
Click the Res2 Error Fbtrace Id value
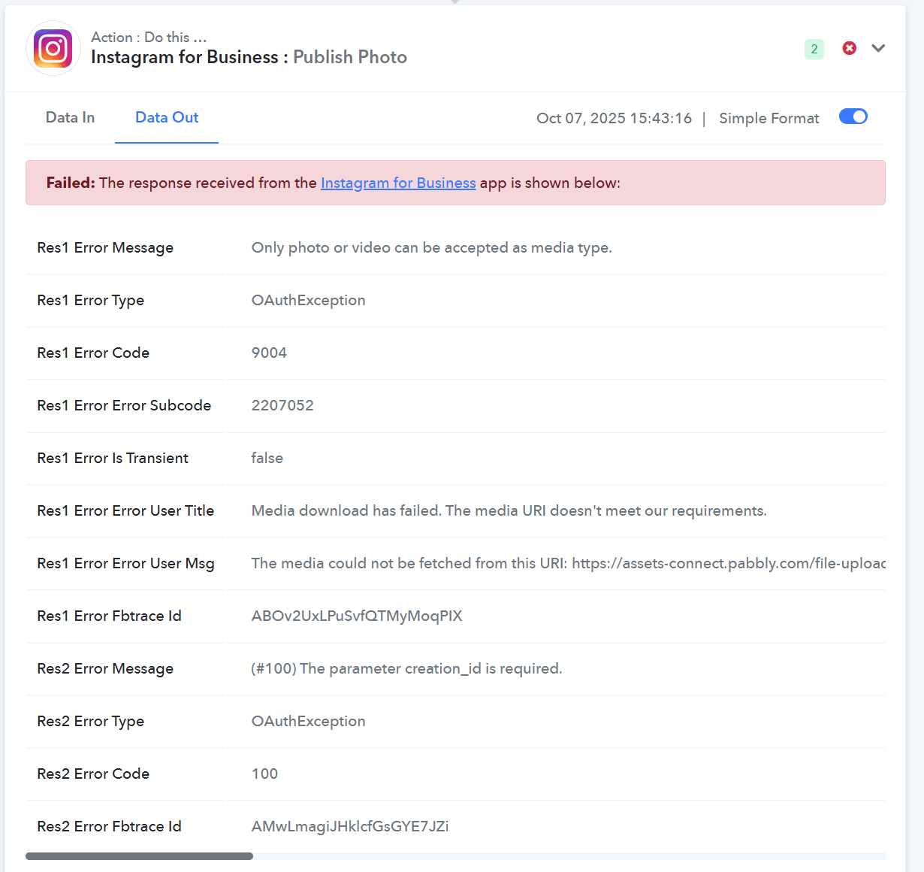tap(350, 826)
